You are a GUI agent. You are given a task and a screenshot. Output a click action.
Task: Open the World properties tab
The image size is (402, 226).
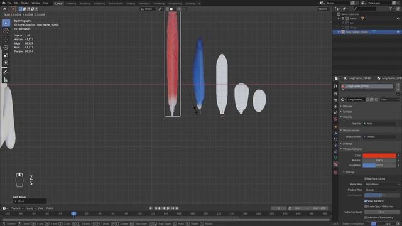[335, 119]
